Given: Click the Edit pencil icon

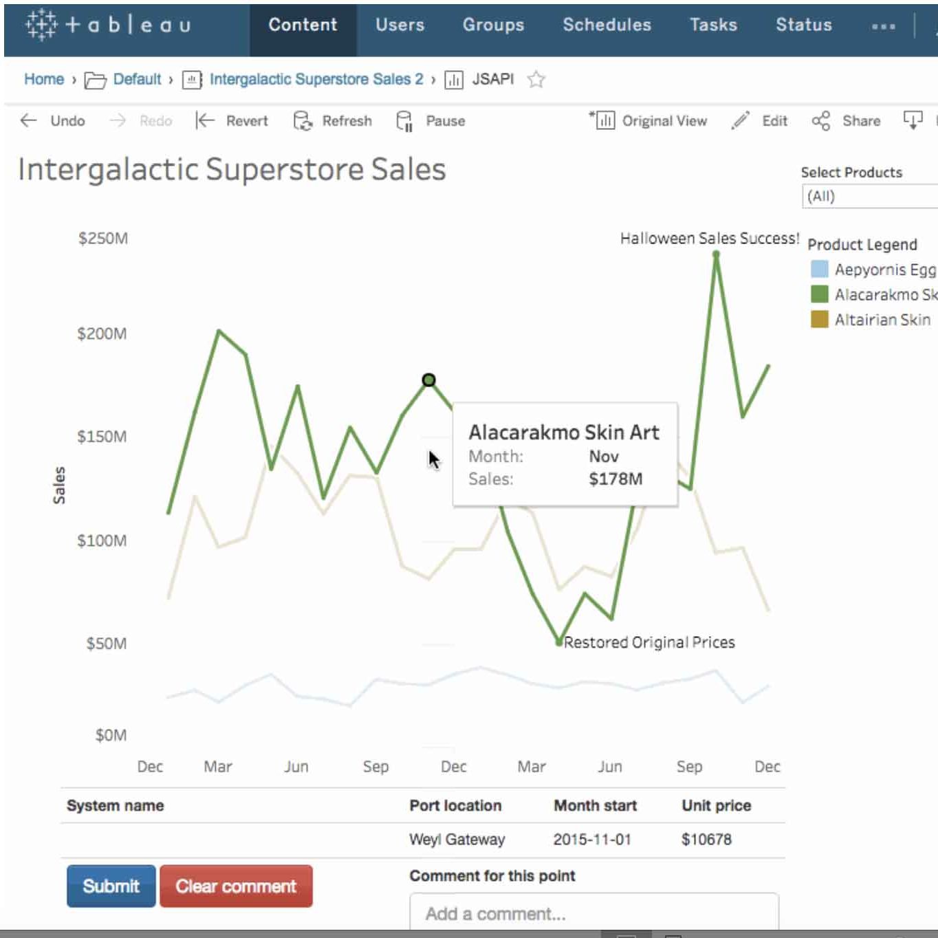Looking at the screenshot, I should tap(740, 121).
